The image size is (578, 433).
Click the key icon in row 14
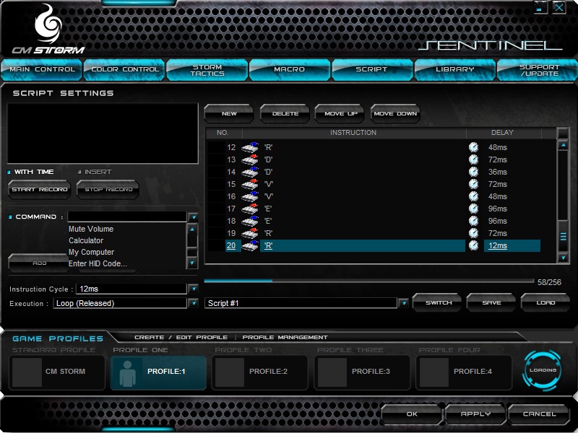[250, 172]
